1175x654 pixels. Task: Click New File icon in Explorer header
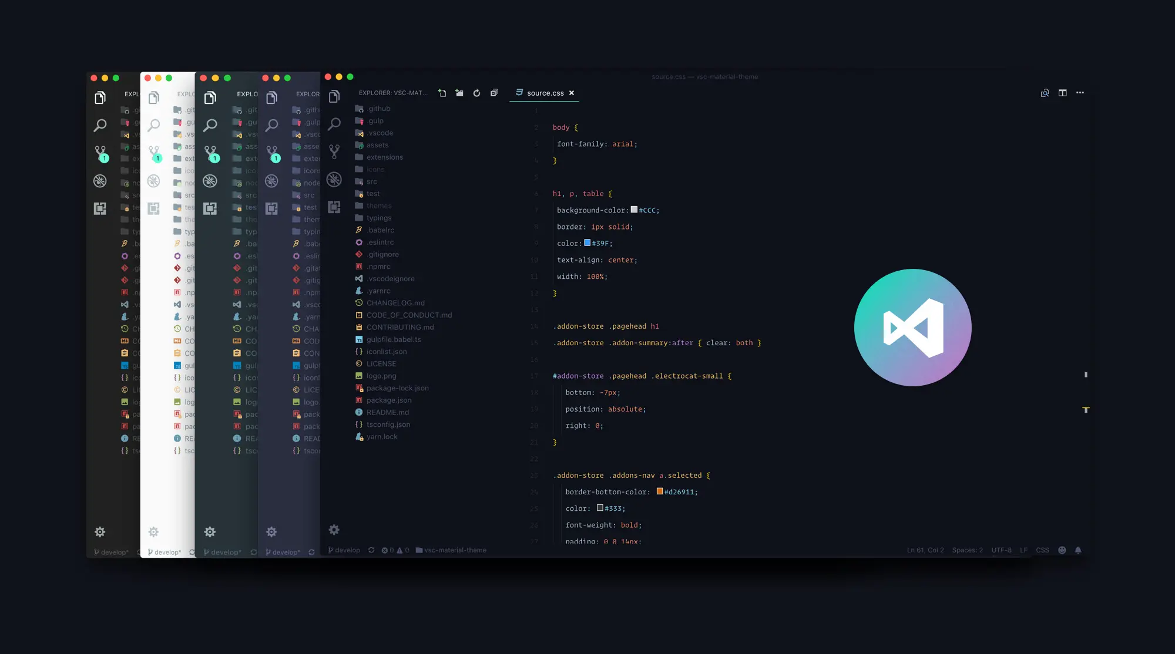[x=442, y=93]
